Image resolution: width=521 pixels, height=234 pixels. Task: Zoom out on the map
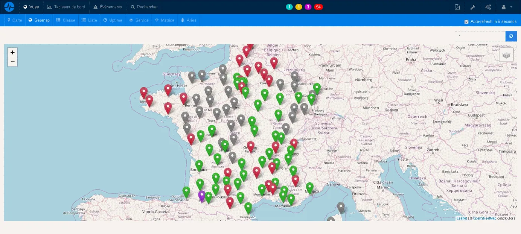point(12,62)
